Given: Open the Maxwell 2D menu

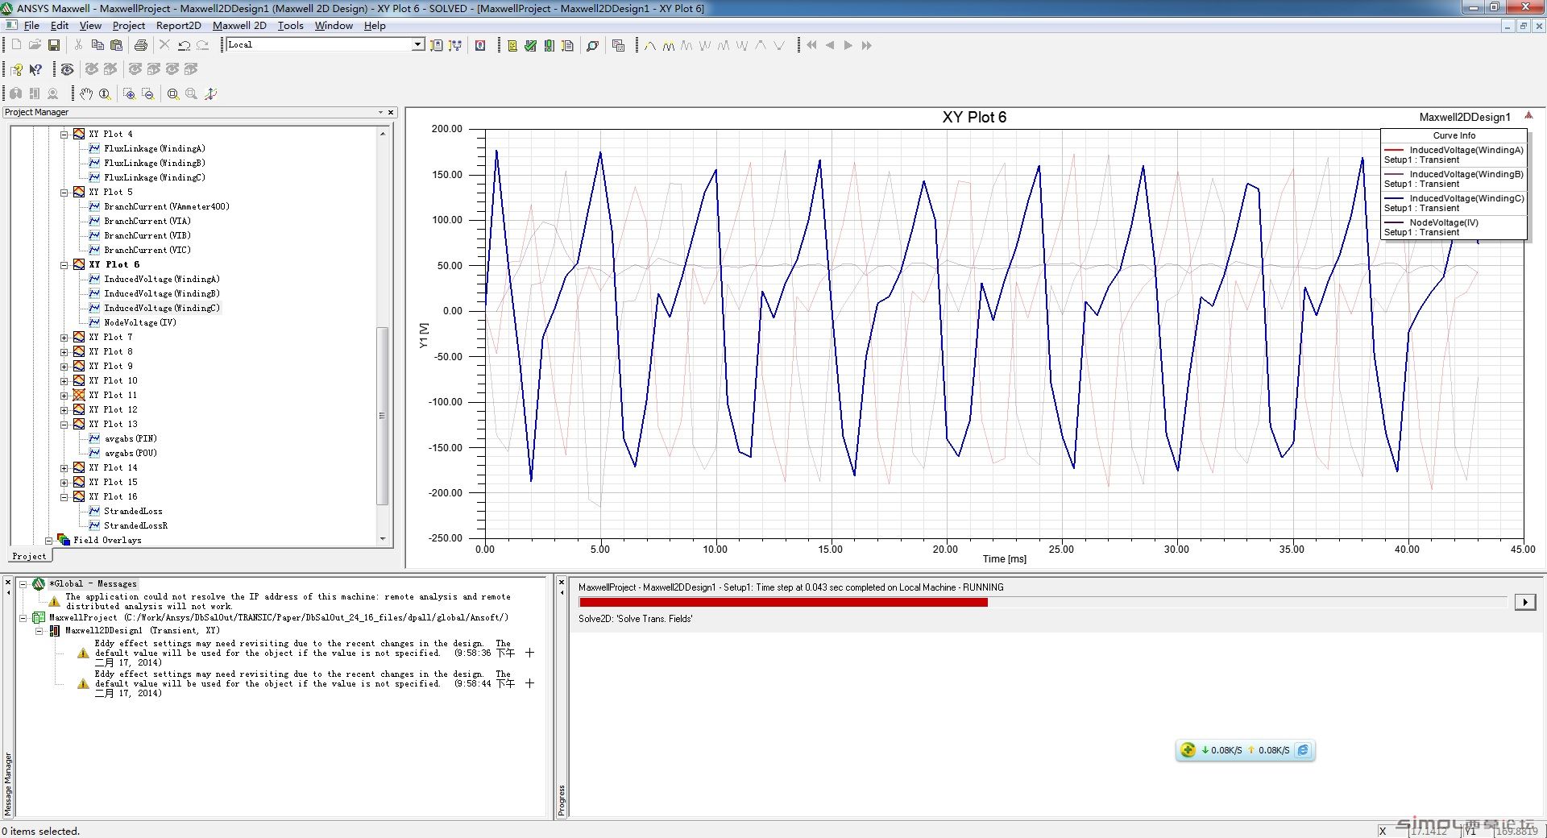Looking at the screenshot, I should point(239,26).
